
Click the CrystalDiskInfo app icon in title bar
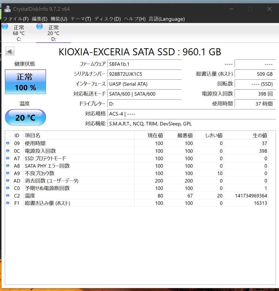point(8,9)
